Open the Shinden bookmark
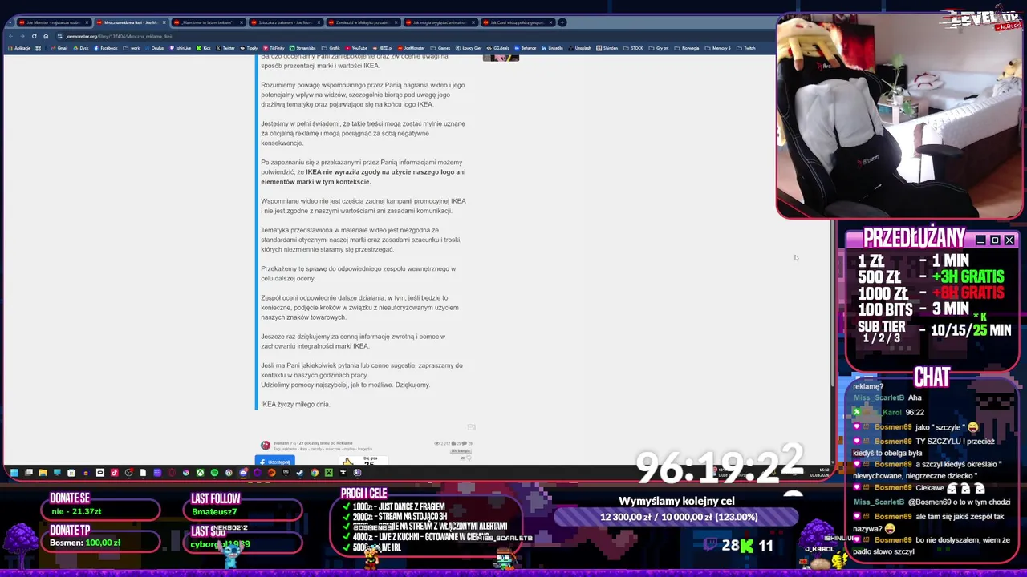 click(607, 48)
